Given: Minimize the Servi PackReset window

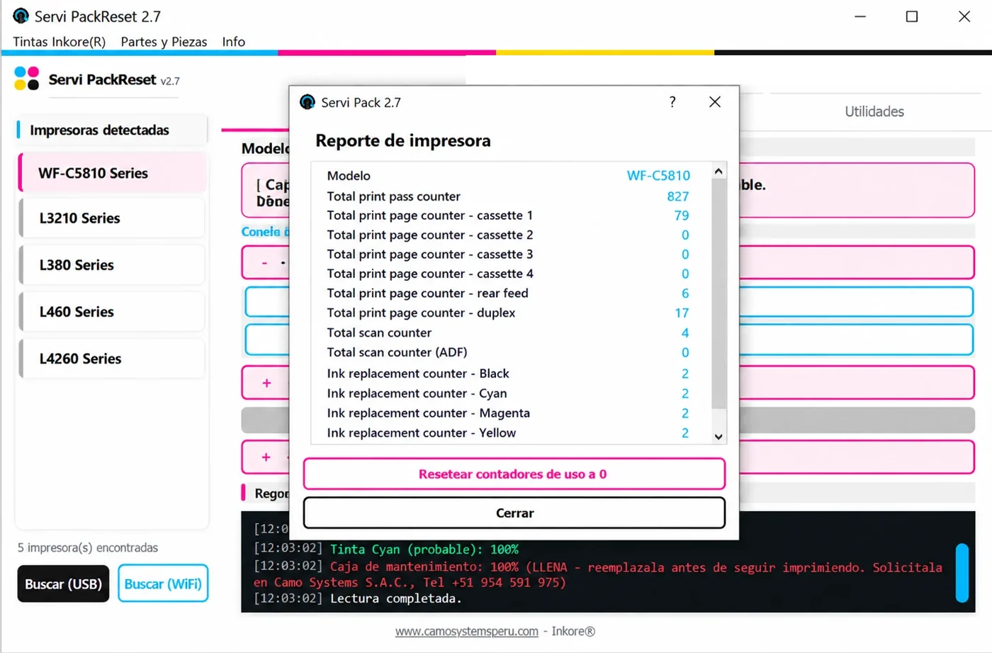Looking at the screenshot, I should click(x=860, y=16).
